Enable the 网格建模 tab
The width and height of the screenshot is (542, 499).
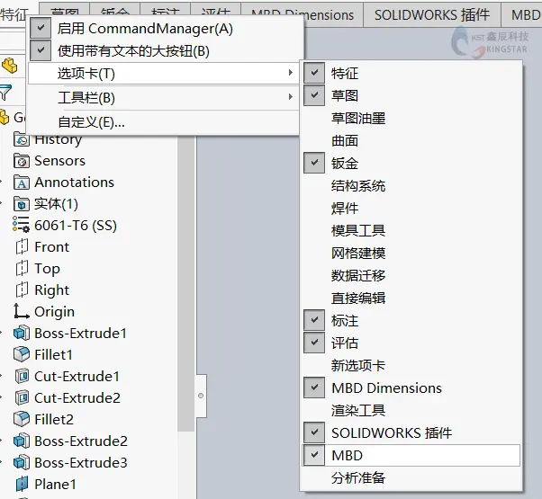coord(411,253)
